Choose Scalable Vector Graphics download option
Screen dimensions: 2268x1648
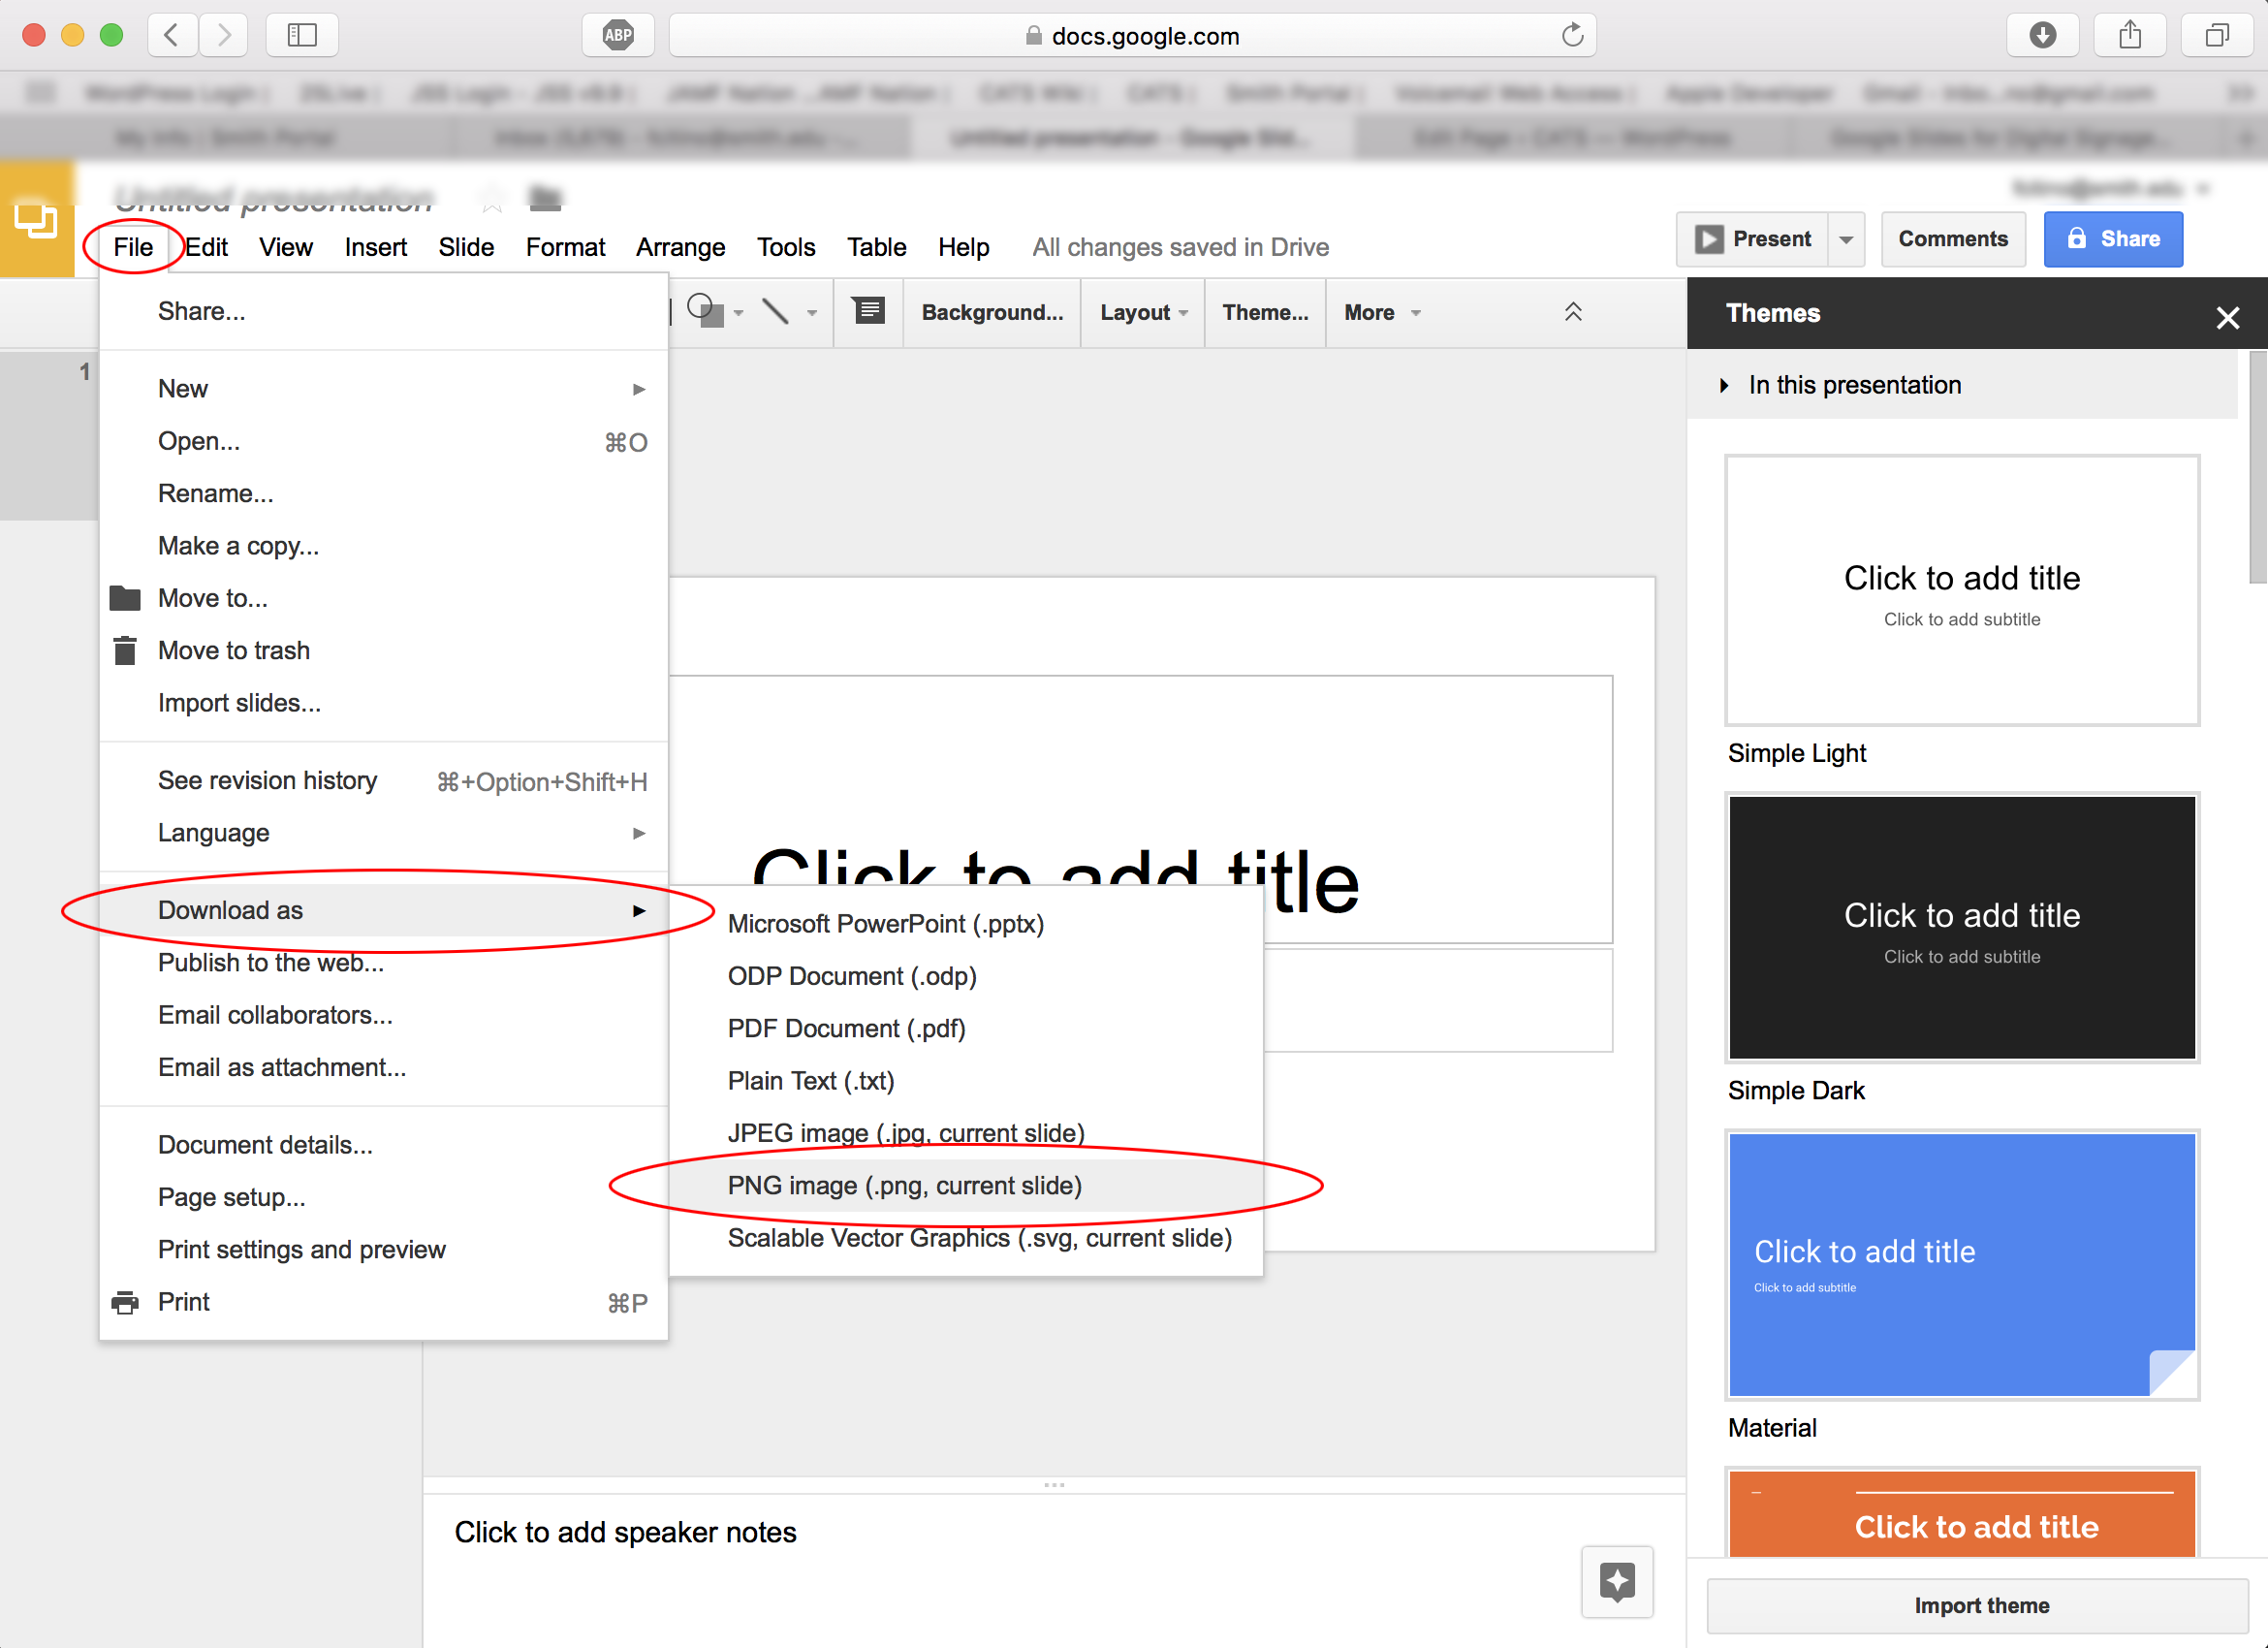[966, 1238]
